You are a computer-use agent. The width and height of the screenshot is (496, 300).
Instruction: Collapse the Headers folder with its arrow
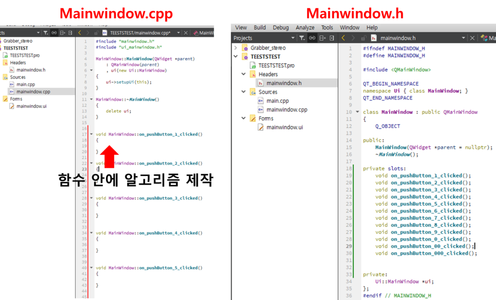244,75
